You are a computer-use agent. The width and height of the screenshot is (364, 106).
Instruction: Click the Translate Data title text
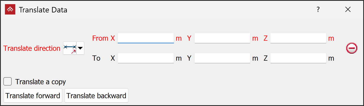pos(43,10)
